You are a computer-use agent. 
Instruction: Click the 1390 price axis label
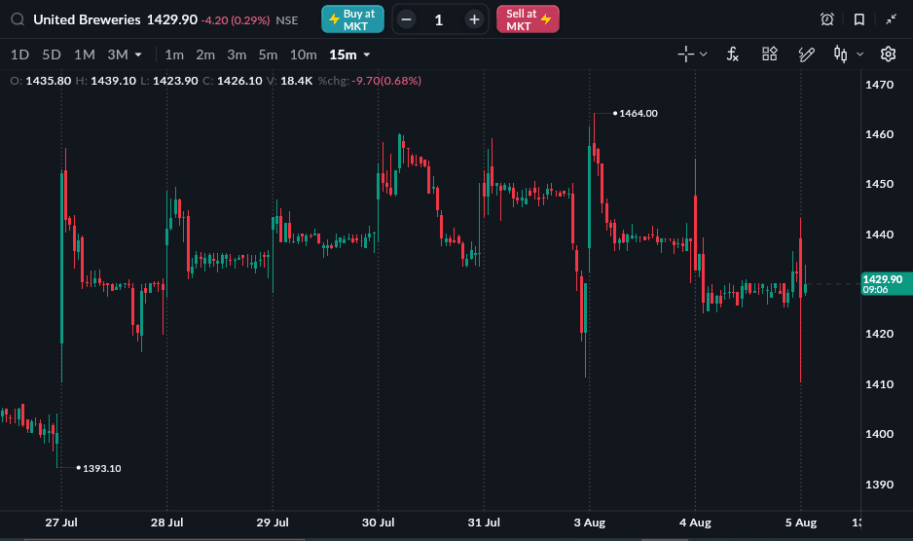tap(879, 485)
